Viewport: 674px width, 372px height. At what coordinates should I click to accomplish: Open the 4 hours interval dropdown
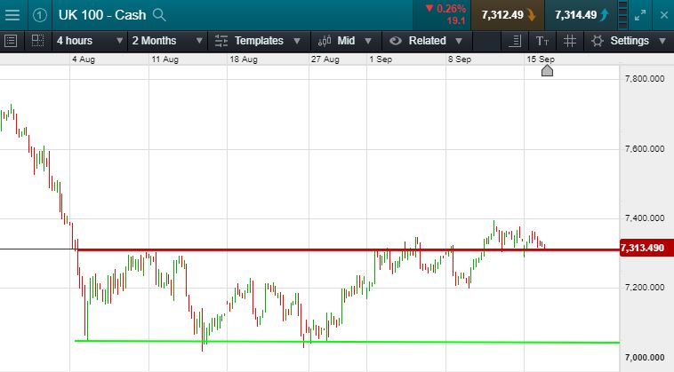[84, 41]
